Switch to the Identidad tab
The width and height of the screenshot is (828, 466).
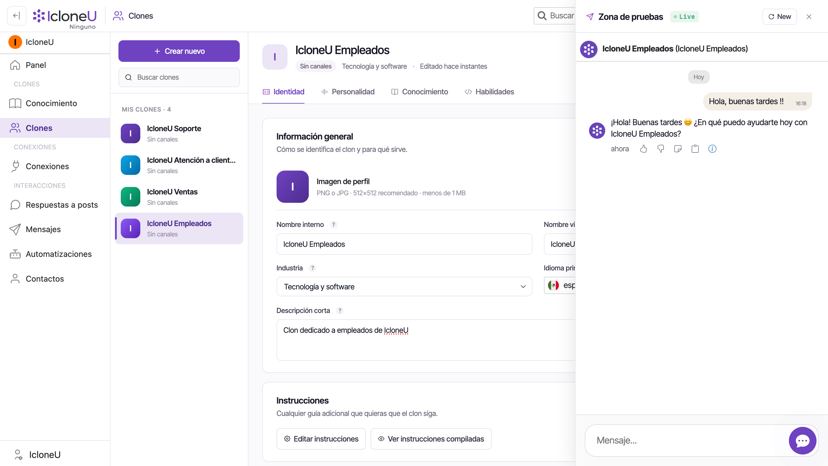[283, 92]
